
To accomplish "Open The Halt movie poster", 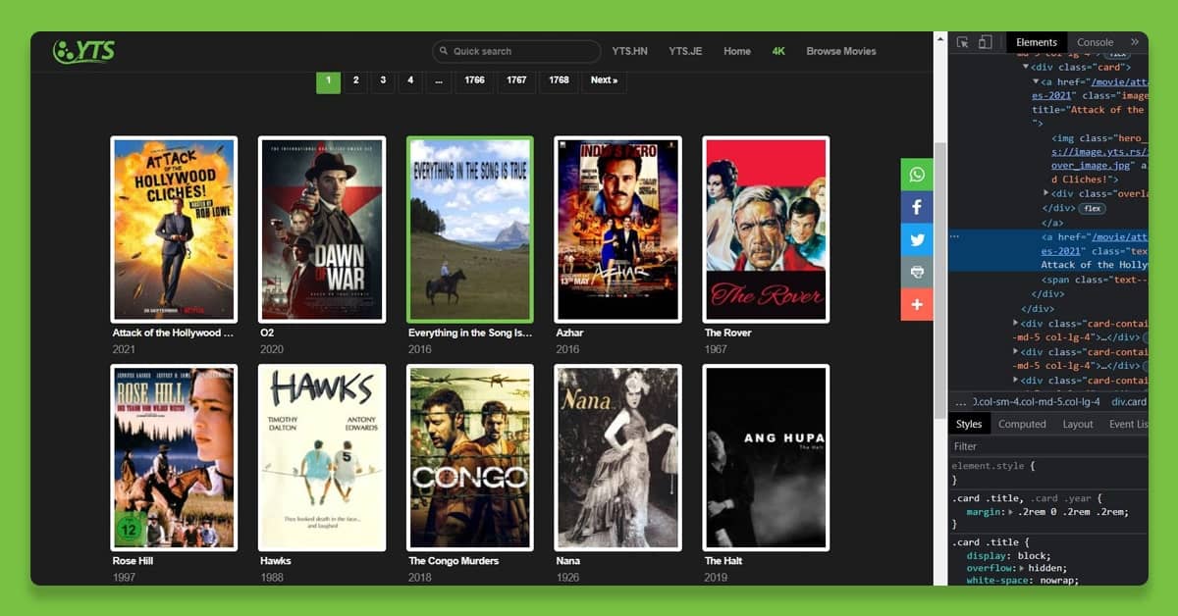I will (766, 458).
